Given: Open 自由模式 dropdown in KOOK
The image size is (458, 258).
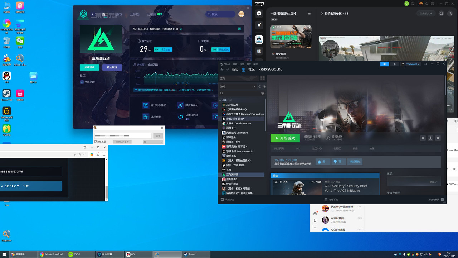Looking at the screenshot, I should click(x=426, y=14).
